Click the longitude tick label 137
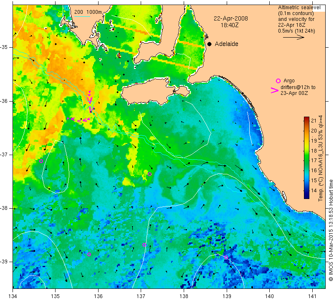This screenshot has width=334, height=301. (x=141, y=296)
